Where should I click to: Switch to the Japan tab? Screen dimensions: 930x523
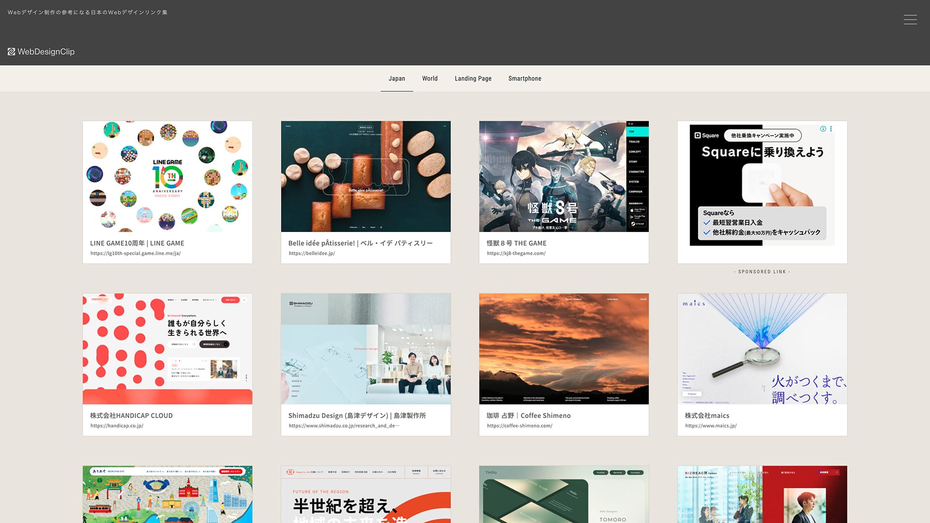click(x=397, y=78)
